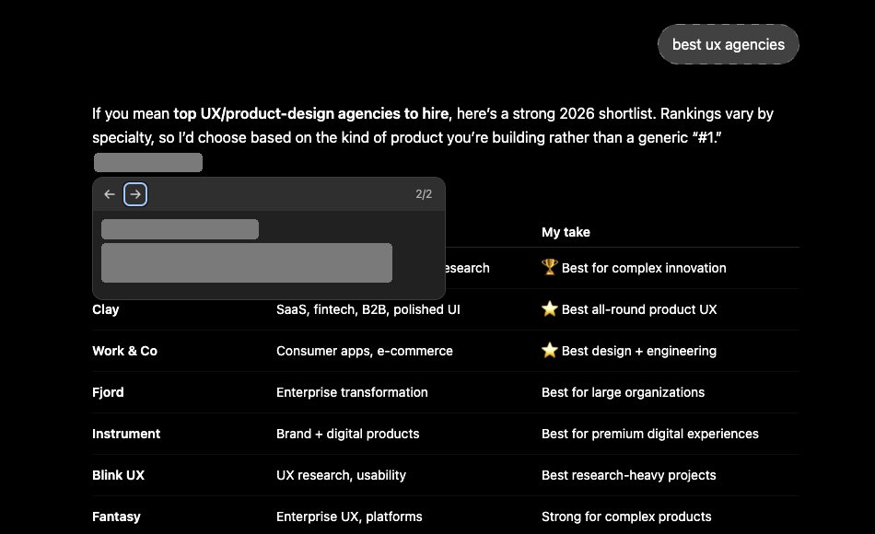Select the "Blink UX" agency name
The width and height of the screenshot is (875, 534).
(118, 475)
